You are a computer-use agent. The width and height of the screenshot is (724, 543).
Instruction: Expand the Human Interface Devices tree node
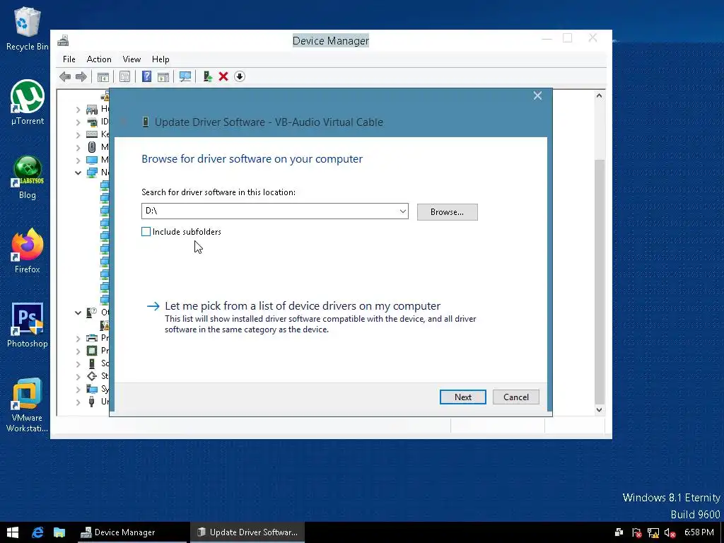click(x=78, y=110)
